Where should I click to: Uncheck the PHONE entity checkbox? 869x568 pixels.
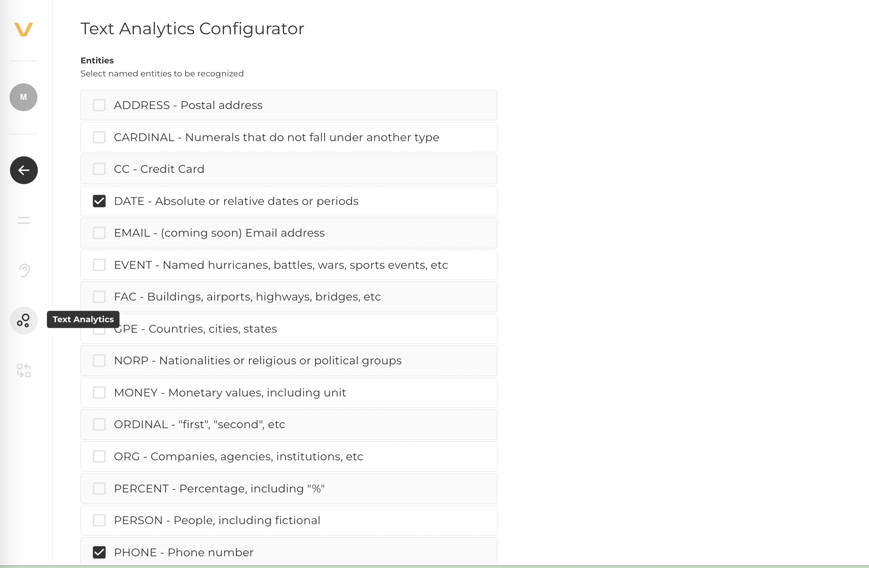click(99, 552)
